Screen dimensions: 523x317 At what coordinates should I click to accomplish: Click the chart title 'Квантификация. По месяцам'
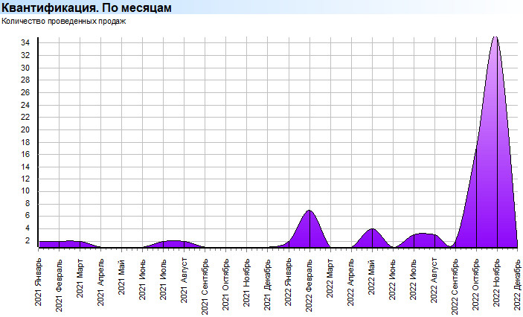(87, 7)
